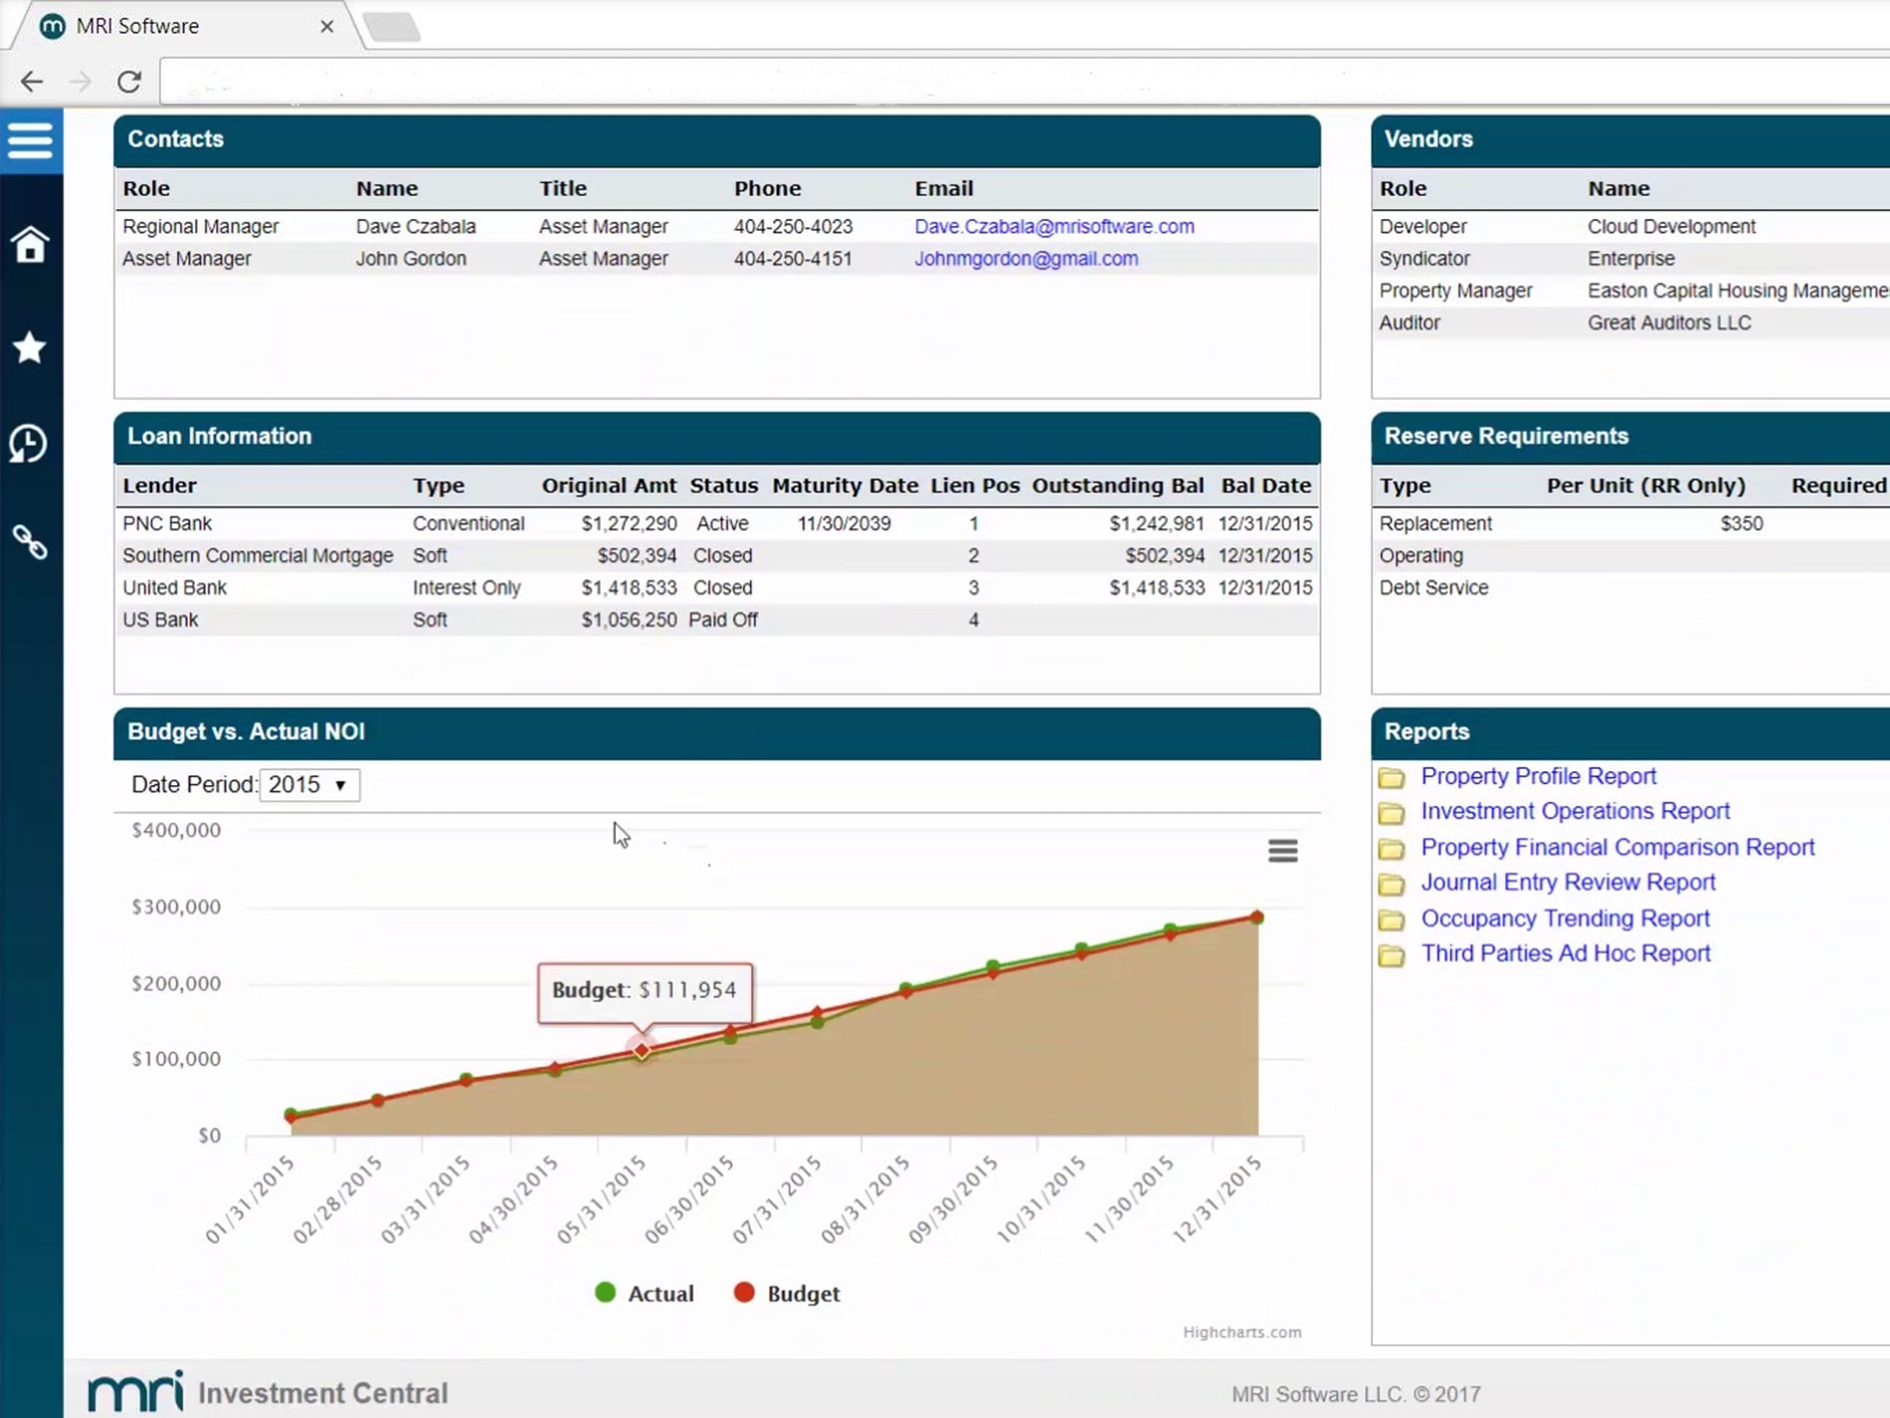Image resolution: width=1890 pixels, height=1418 pixels.
Task: Open the Occupancy Trending Report
Action: point(1566,918)
